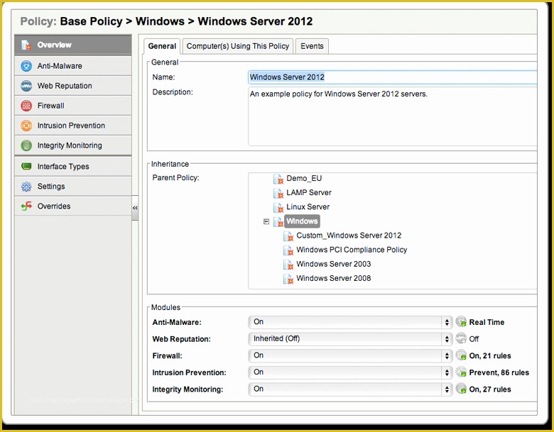554x432 pixels.
Task: Click the Settings gear icon
Action: coord(26,187)
